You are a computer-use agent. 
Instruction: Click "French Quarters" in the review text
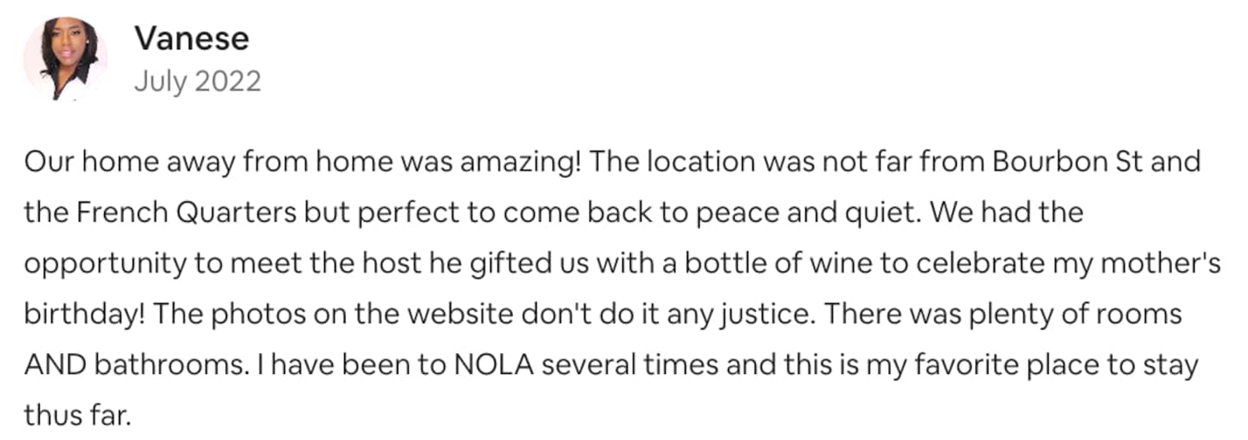pos(186,213)
